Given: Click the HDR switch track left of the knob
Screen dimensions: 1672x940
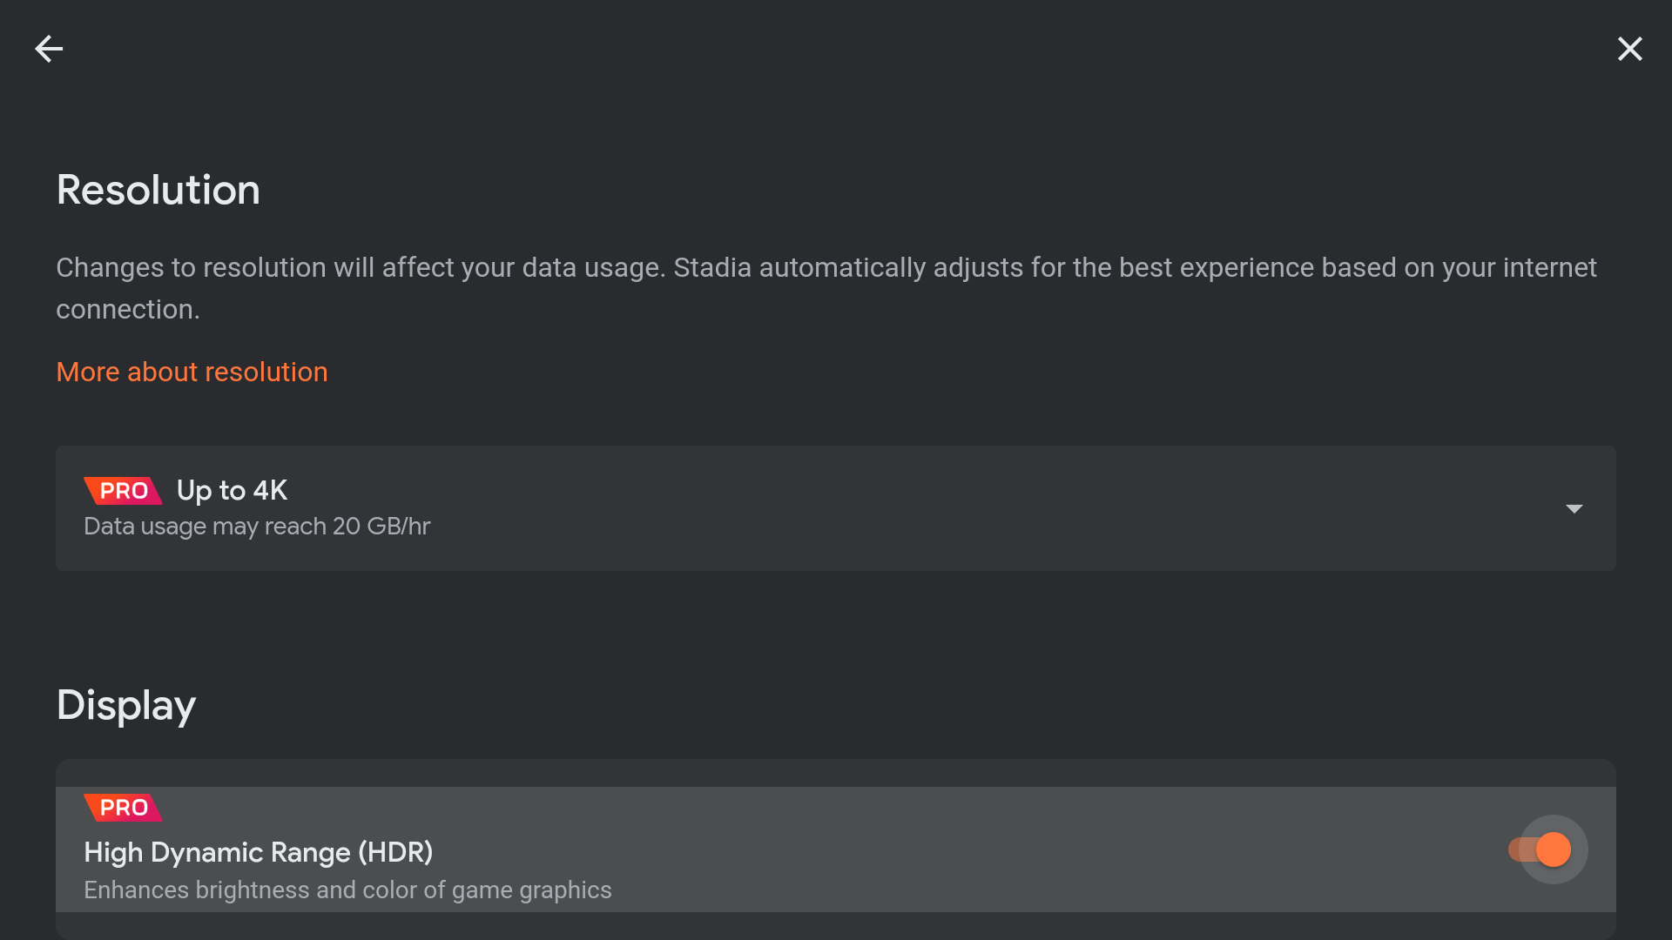Looking at the screenshot, I should pos(1519,849).
